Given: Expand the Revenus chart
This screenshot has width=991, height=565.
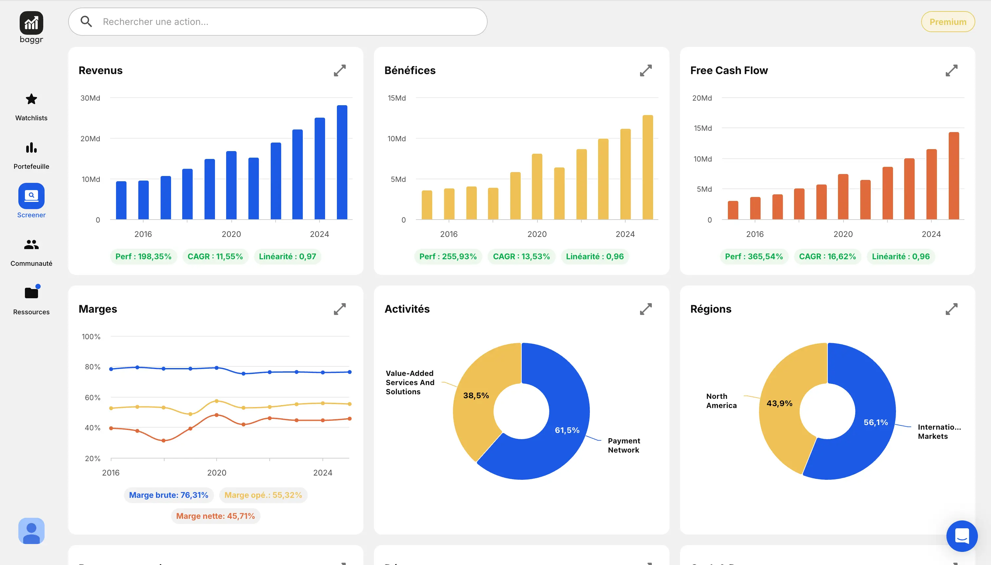Looking at the screenshot, I should (x=340, y=71).
